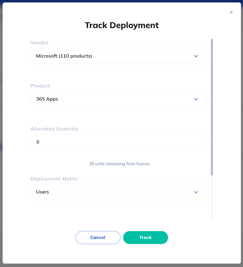Click the green Track button
The image size is (243, 267).
point(145,238)
